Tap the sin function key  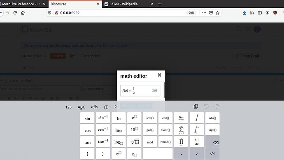click(x=87, y=118)
